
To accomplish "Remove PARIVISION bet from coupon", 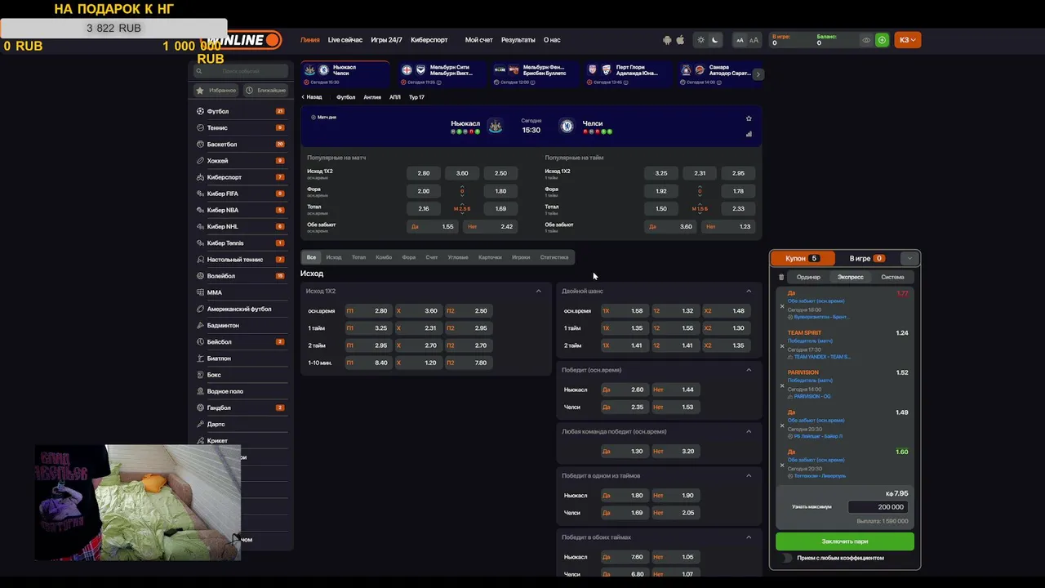I will click(782, 386).
